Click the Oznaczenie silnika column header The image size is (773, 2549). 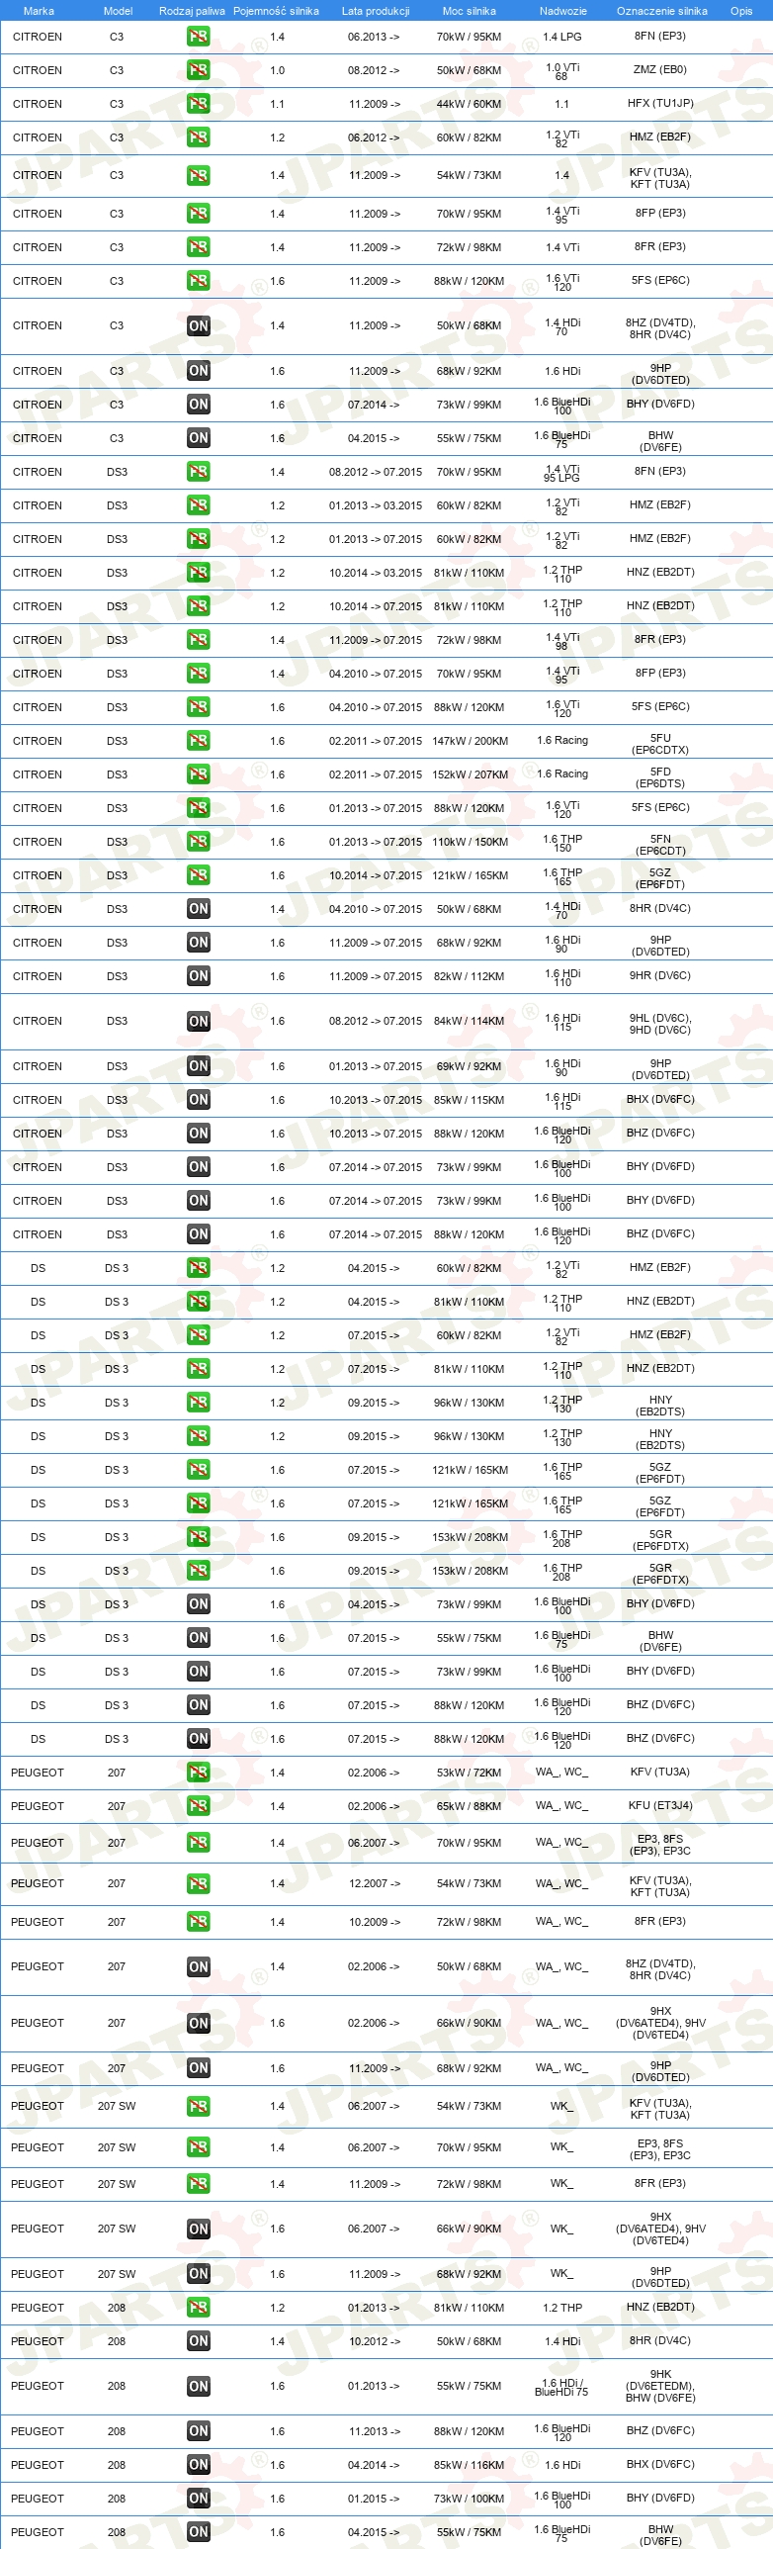(x=661, y=11)
